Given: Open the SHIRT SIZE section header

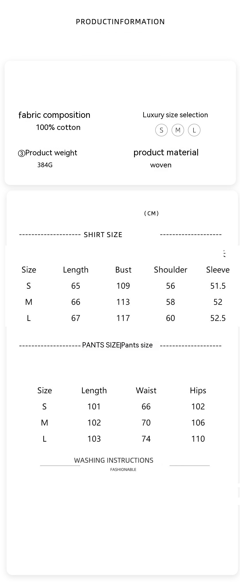Looking at the screenshot, I should point(103,235).
